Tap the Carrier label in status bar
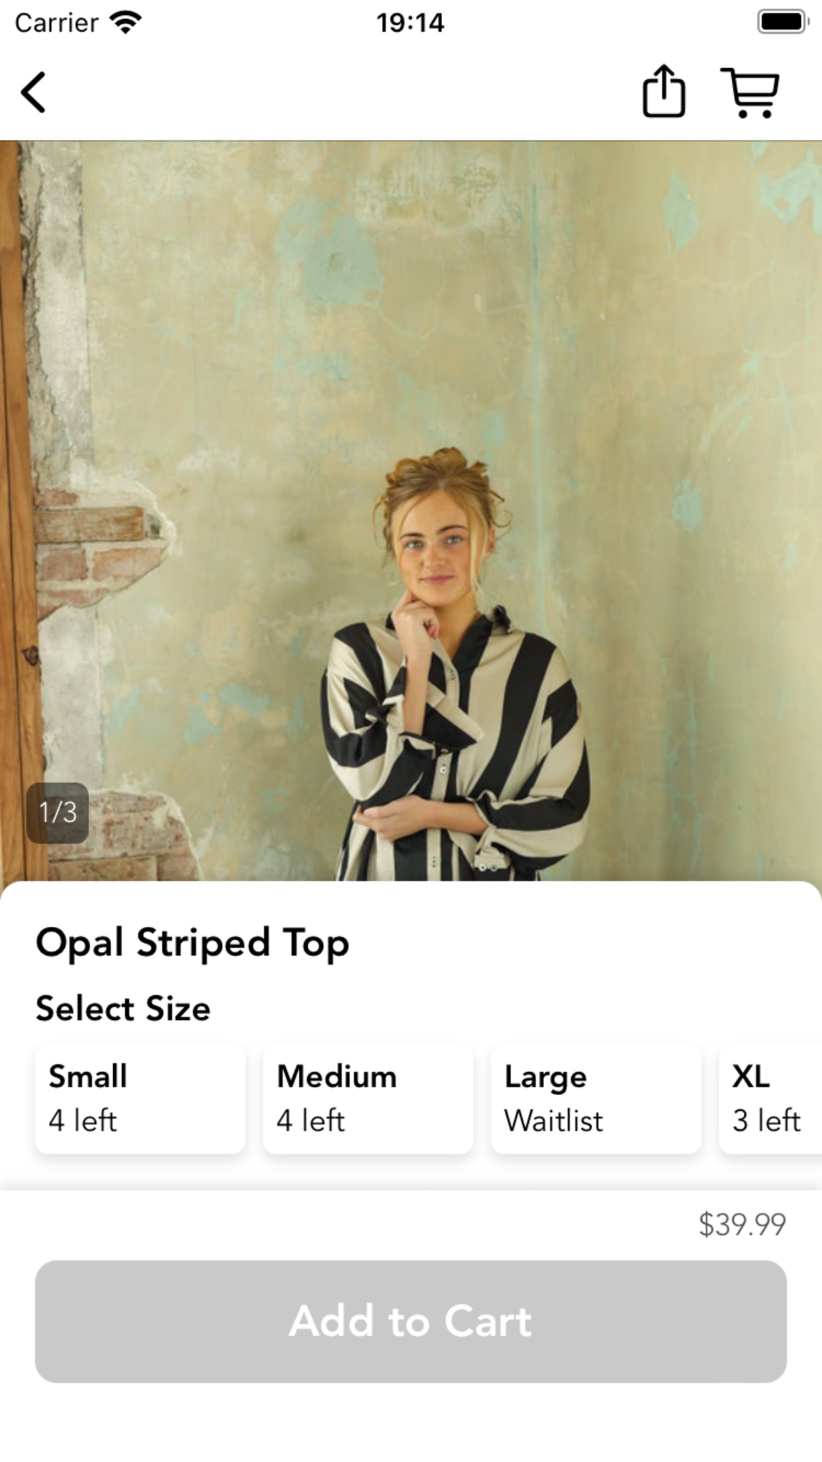Screen dimensions: 822x1462 [57, 23]
